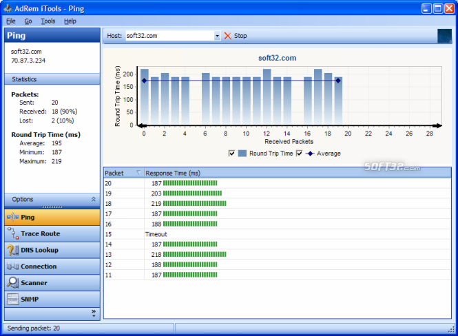The height and width of the screenshot is (336, 458).
Task: Click the sidebar splitter grip dots
Action: (x=52, y=207)
